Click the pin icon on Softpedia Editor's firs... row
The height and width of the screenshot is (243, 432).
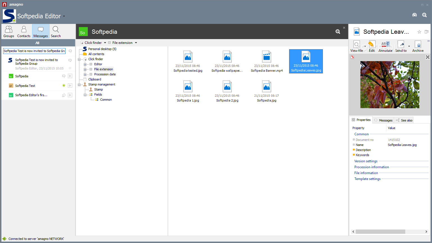(x=64, y=95)
